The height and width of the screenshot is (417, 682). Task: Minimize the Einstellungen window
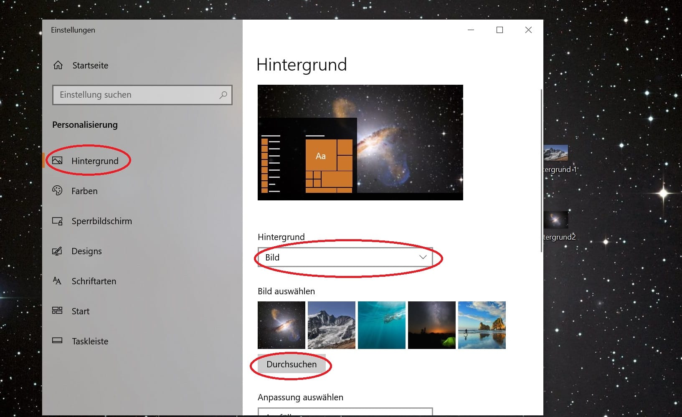(x=471, y=30)
